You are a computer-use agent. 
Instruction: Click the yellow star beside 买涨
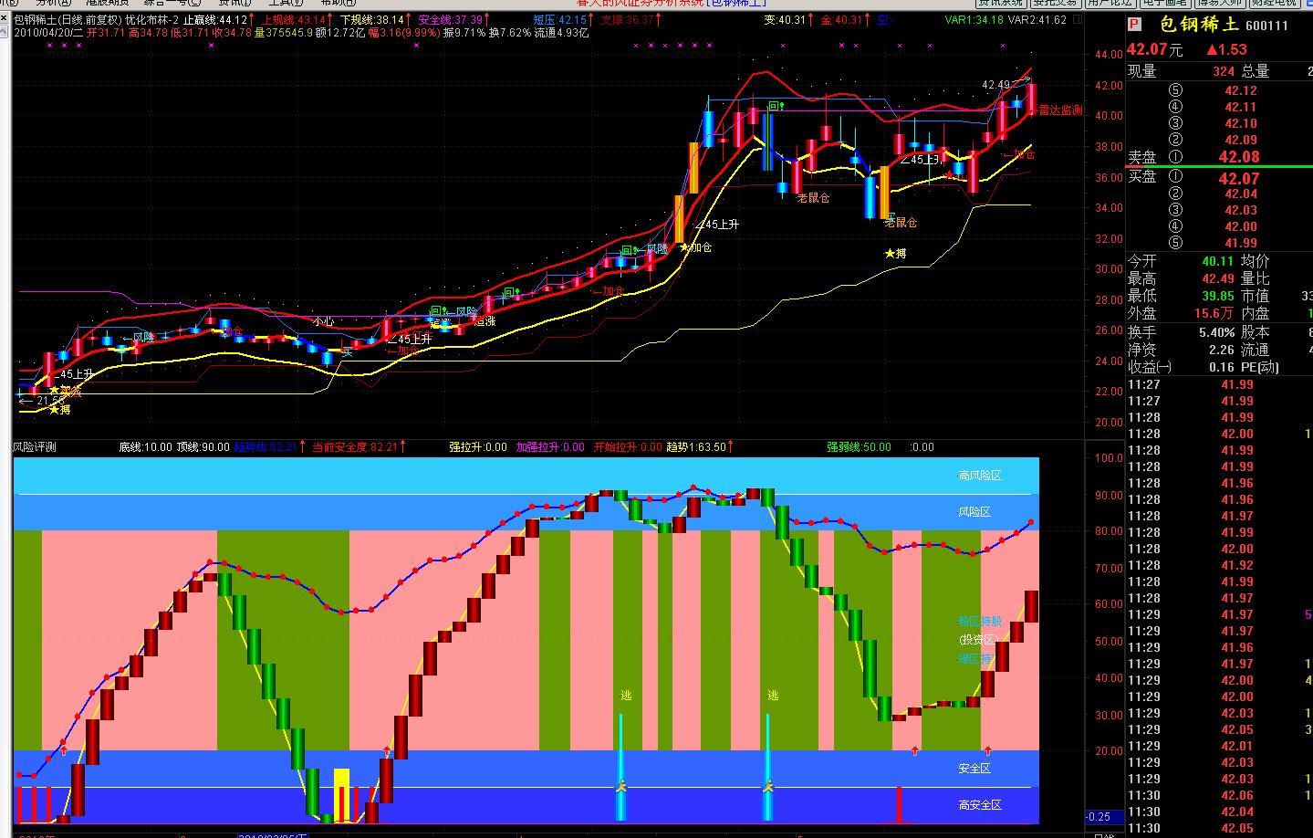pyautogui.click(x=54, y=390)
